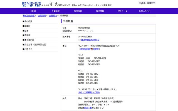The width and height of the screenshot is (178, 111).
Task: Select 会社概要 in the sidebar
Action: click(x=27, y=21)
